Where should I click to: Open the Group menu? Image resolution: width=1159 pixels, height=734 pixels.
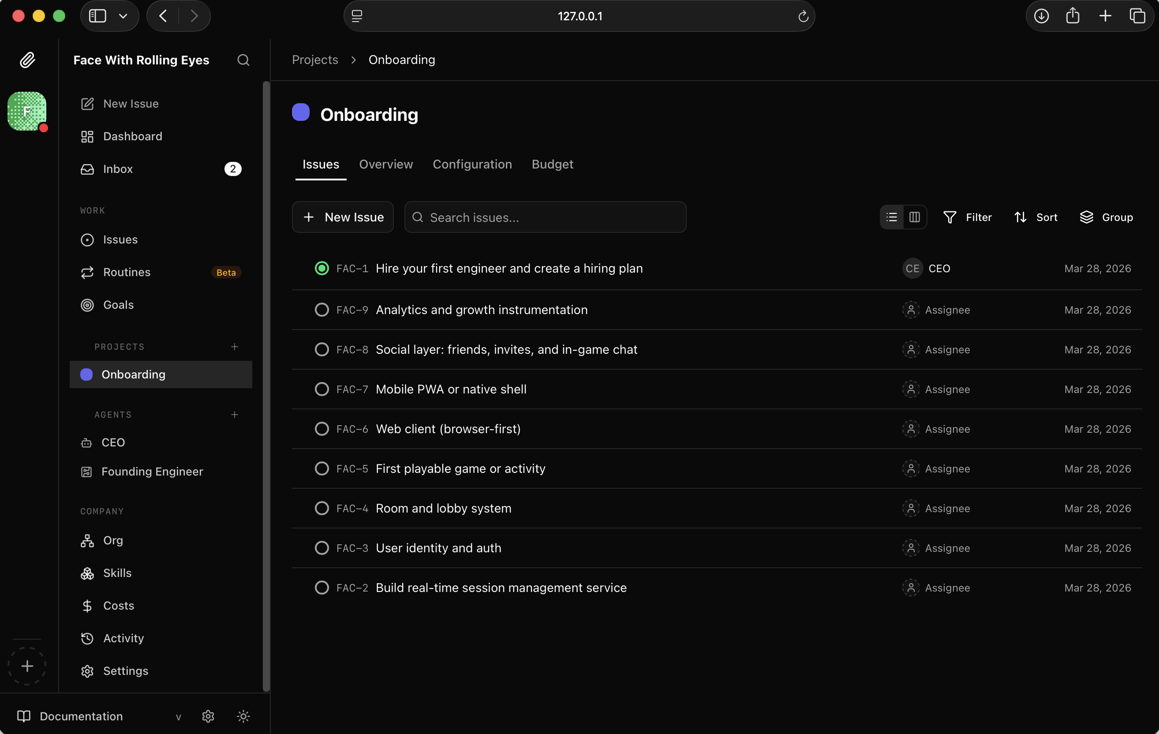pos(1107,217)
